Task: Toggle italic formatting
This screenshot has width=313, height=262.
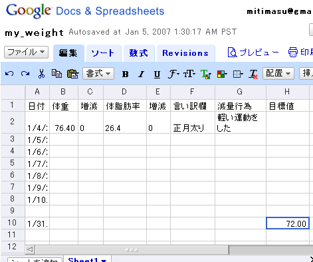Action: pyautogui.click(x=141, y=74)
